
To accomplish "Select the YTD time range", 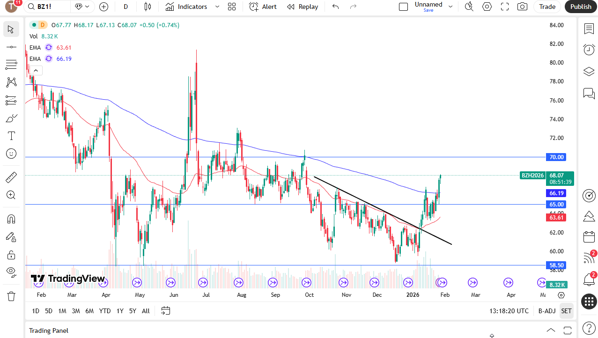I will tap(105, 311).
